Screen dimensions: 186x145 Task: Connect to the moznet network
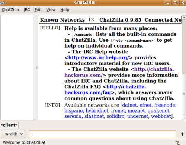[x=136, y=111]
